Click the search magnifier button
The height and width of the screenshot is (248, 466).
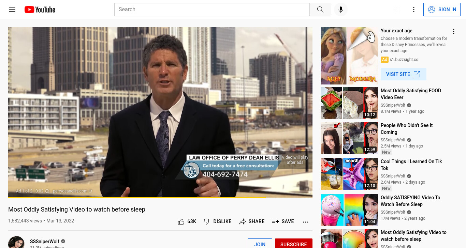point(320,10)
